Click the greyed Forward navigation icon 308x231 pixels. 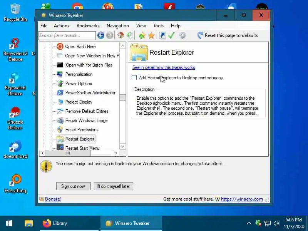110,35
